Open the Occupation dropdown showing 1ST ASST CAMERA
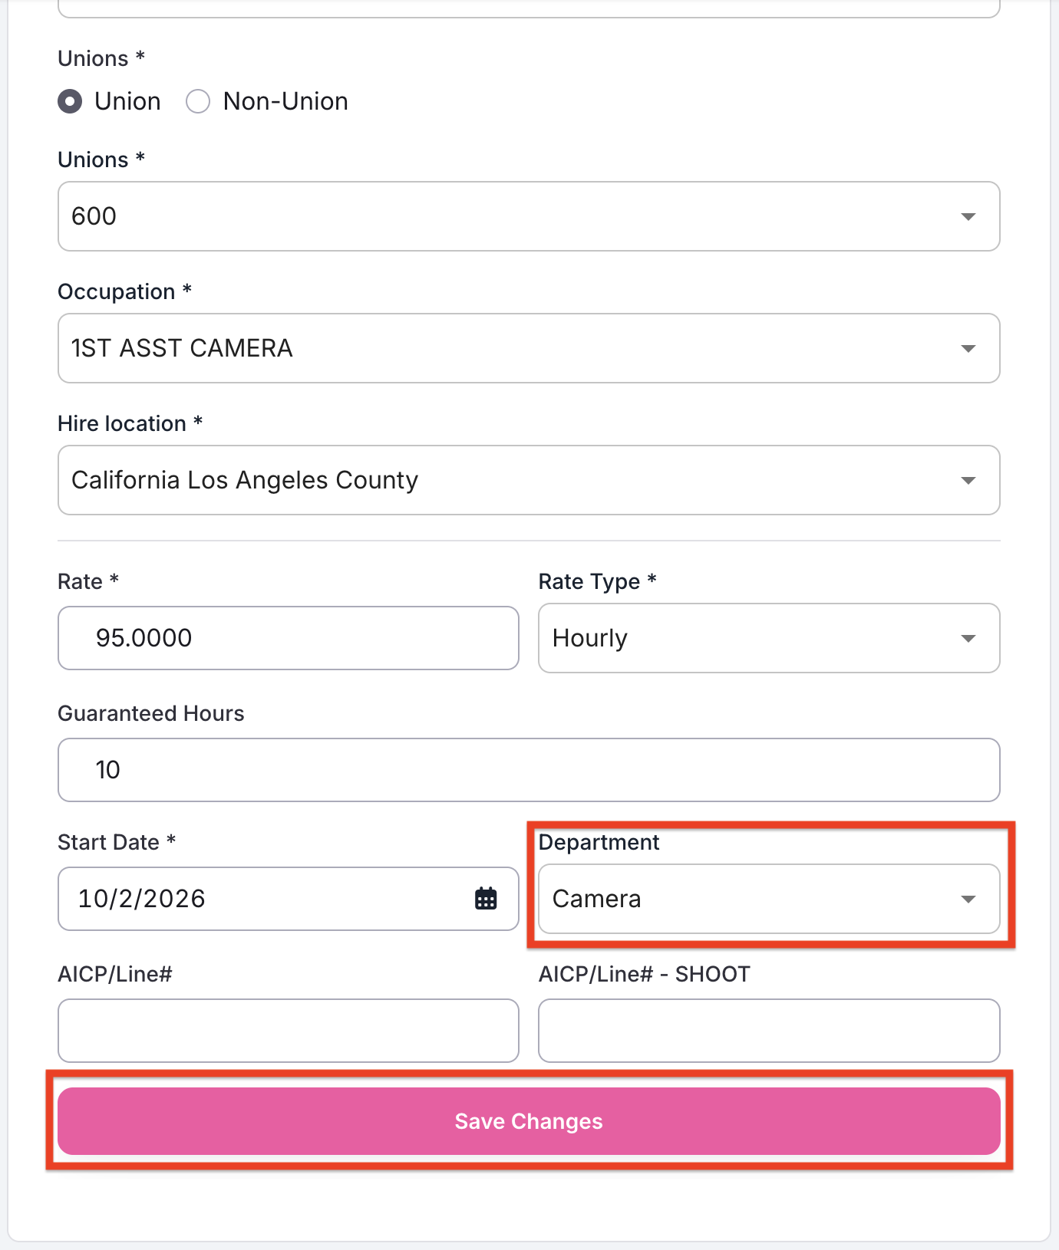This screenshot has height=1250, width=1059. pyautogui.click(x=529, y=348)
